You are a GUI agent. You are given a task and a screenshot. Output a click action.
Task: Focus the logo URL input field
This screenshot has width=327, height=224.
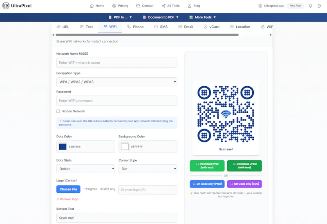[148, 190]
